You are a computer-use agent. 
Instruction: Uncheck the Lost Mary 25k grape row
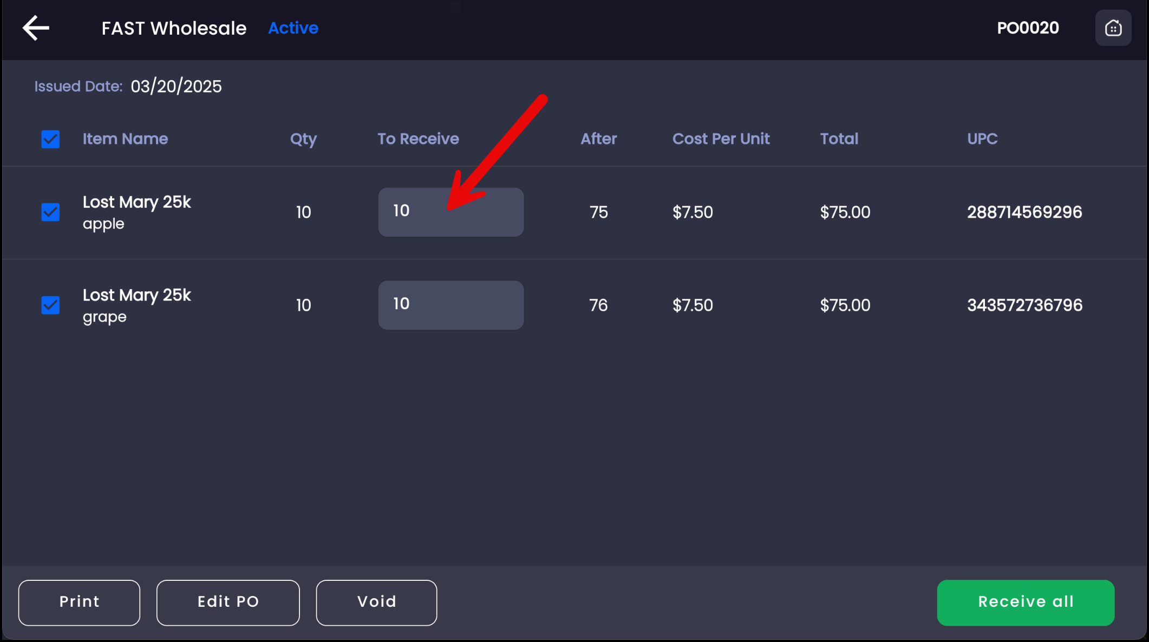tap(50, 305)
